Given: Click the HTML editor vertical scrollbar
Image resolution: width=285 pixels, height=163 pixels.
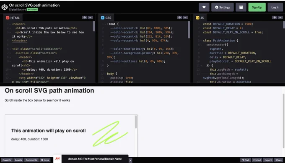Looking at the screenshot, I should pyautogui.click(x=94, y=26).
